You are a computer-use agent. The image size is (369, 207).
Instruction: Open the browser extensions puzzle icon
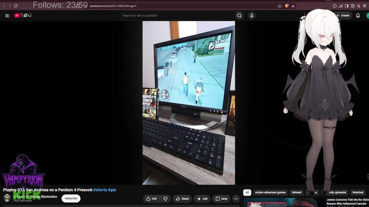point(335,6)
